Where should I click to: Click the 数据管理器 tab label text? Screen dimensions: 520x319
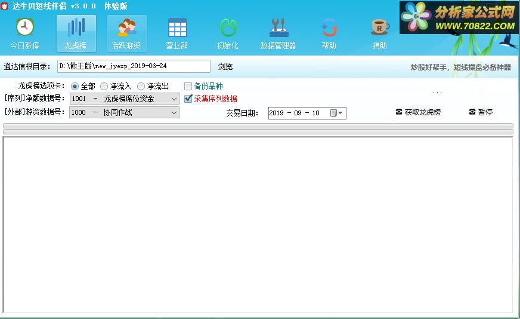point(278,45)
